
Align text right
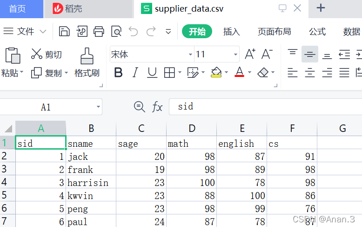pos(327,73)
